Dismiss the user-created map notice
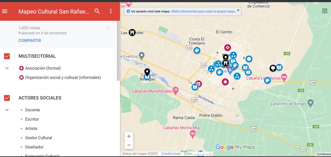This screenshot has width=331, height=157. point(238,10)
